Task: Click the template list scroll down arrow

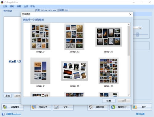Action: (x=129, y=95)
